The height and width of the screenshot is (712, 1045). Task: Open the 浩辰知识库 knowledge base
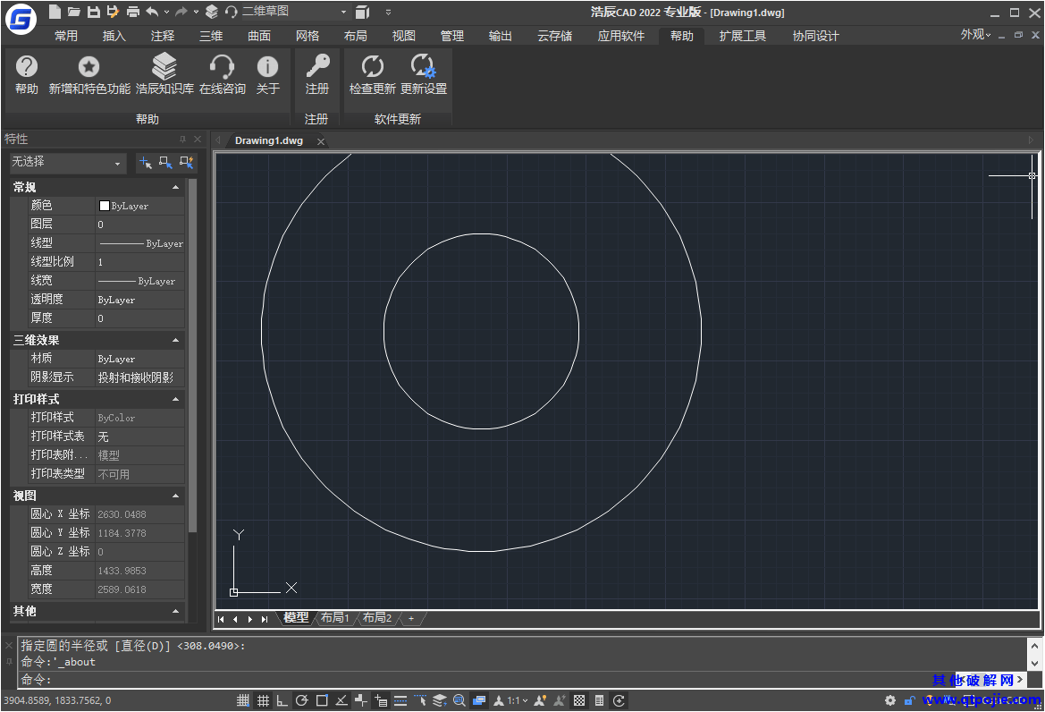[164, 74]
